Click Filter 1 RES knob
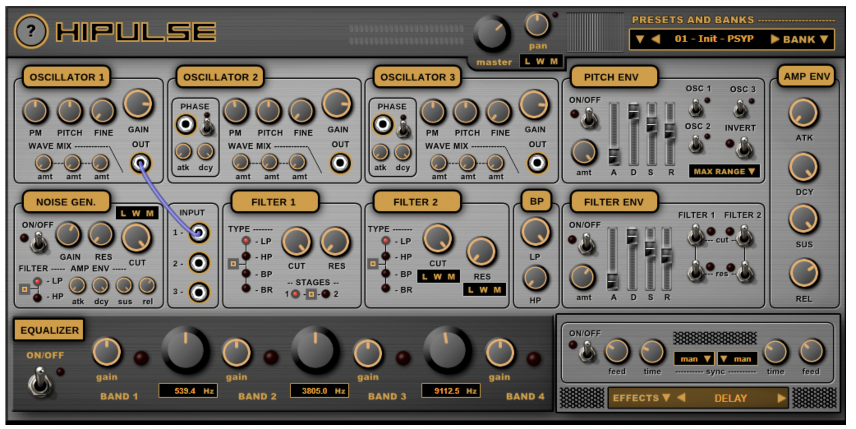Screen dimensions: 856x429 coord(335,242)
